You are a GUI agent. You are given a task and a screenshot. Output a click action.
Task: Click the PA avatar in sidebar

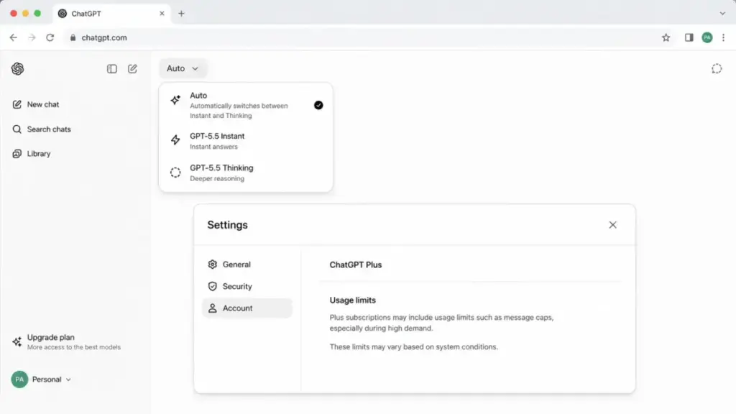19,379
